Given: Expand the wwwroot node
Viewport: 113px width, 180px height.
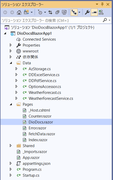Looking at the screenshot, I should pyautogui.click(x=11, y=51).
